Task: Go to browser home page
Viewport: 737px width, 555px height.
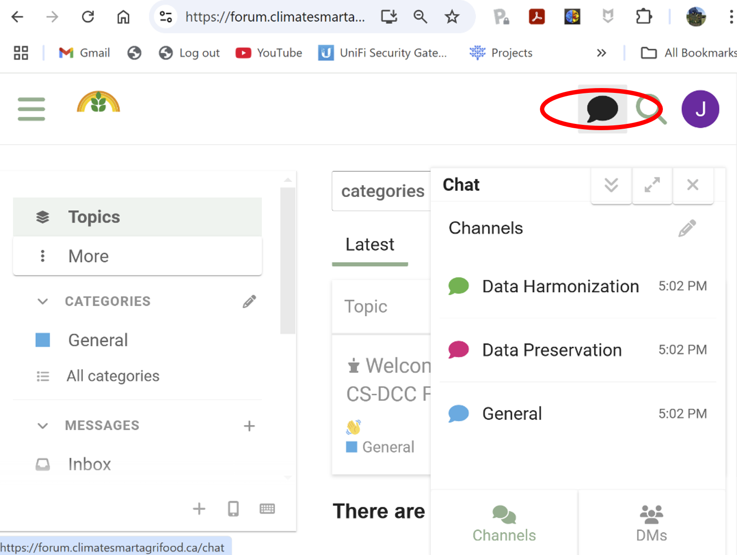Action: coord(123,17)
